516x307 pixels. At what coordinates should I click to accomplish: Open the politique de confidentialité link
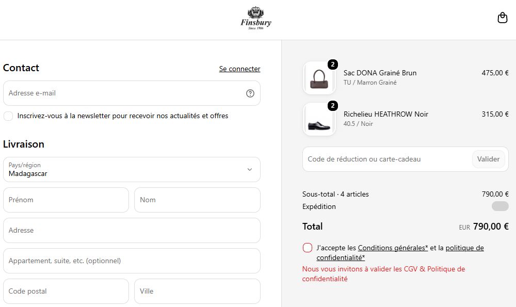click(400, 253)
